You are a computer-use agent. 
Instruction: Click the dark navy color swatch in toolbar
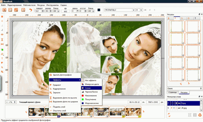click(99, 10)
